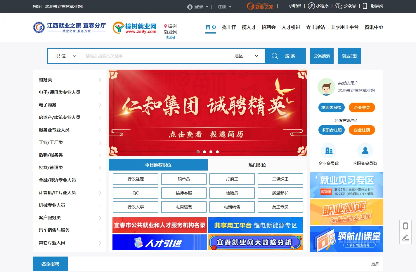Click the 江西就业之家 宜春分厅 logo
416x272 pixels.
tap(70, 27)
